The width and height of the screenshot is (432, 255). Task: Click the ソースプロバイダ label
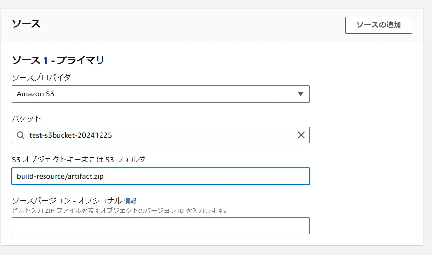tap(41, 77)
